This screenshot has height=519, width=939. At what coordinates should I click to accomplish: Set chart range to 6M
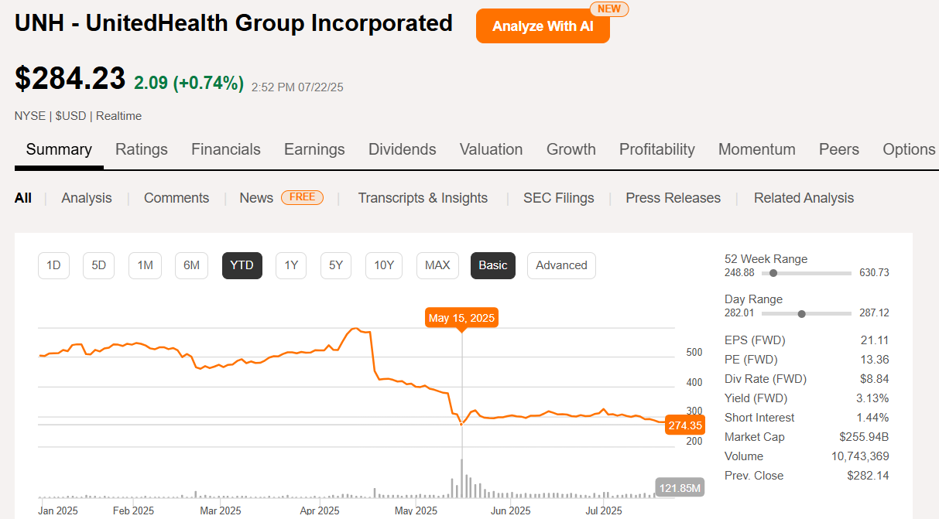191,265
